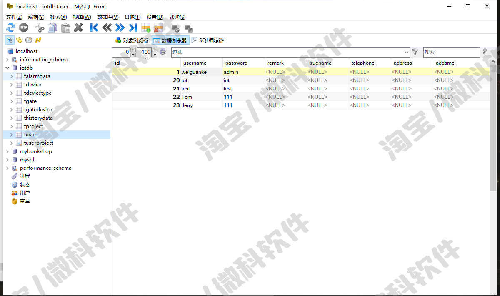This screenshot has height=296, width=500.
Task: Switch to 数据浏览器 tab
Action: 170,40
